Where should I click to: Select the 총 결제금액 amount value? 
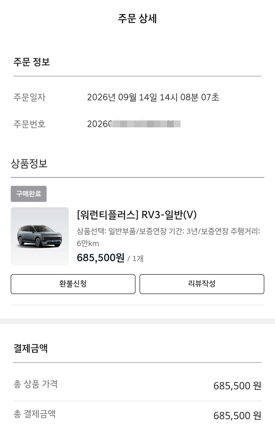(237, 416)
